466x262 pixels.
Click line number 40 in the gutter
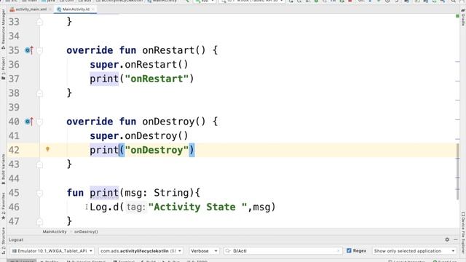pos(14,122)
